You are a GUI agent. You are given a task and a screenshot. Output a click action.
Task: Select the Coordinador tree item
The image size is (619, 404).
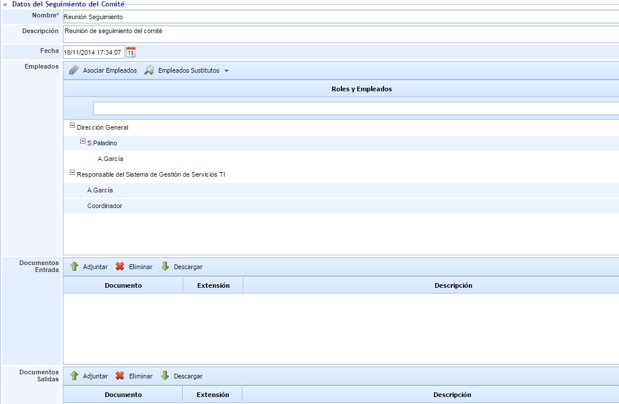(105, 206)
